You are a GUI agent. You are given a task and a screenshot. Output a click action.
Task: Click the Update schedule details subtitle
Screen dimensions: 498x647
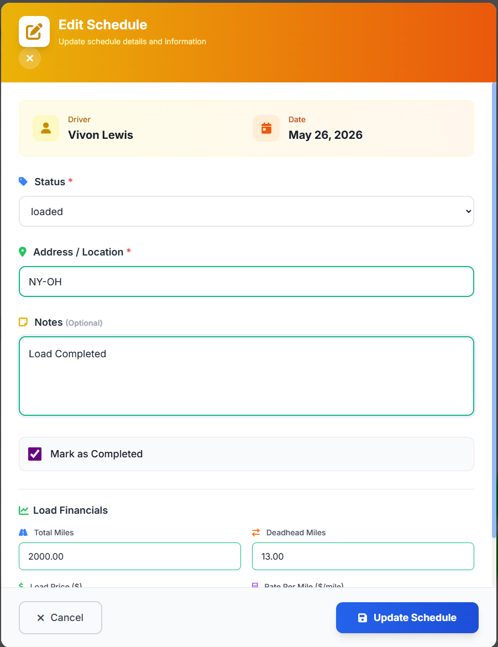[133, 41]
